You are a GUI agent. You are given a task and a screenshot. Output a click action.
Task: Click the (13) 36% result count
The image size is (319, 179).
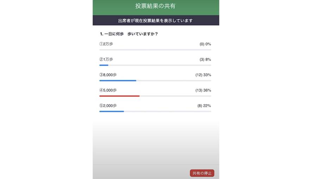tap(203, 90)
